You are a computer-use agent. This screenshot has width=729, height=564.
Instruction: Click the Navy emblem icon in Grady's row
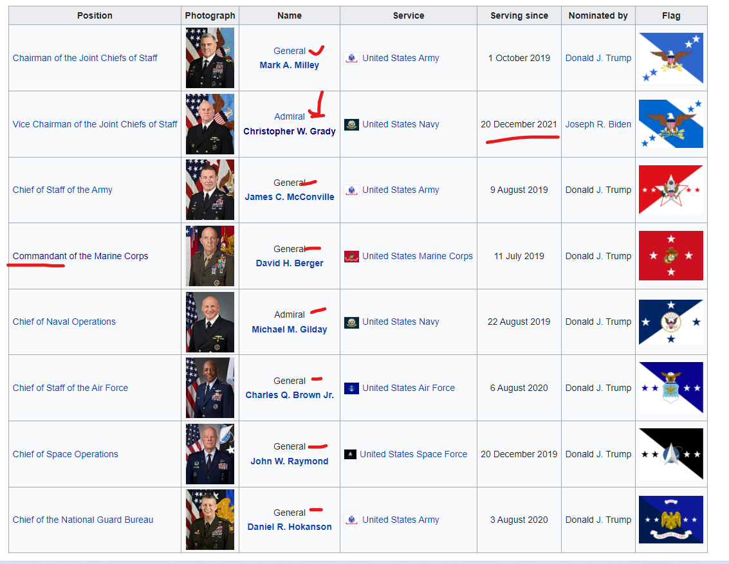click(351, 125)
